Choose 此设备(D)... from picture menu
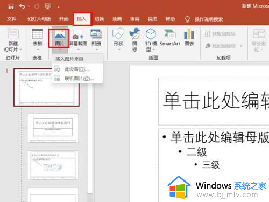 pos(77,69)
